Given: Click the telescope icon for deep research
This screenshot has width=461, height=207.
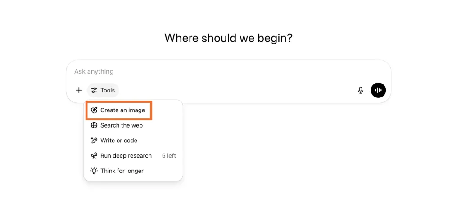Looking at the screenshot, I should [x=94, y=156].
